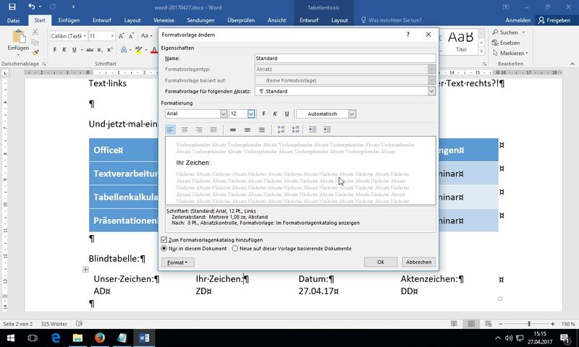579x347 pixels.
Task: Switch to the Einfügen ribbon tab
Action: (69, 21)
